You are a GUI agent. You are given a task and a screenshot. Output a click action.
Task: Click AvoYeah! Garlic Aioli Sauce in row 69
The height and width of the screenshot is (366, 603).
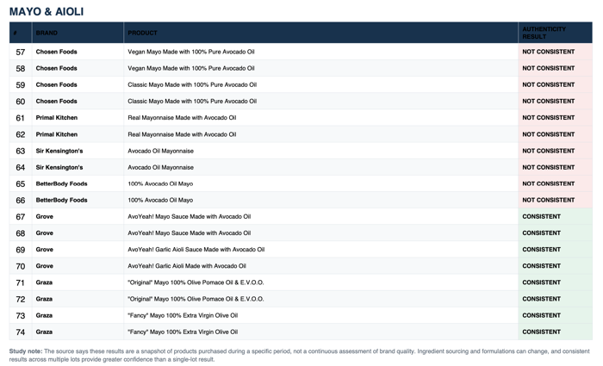point(196,250)
